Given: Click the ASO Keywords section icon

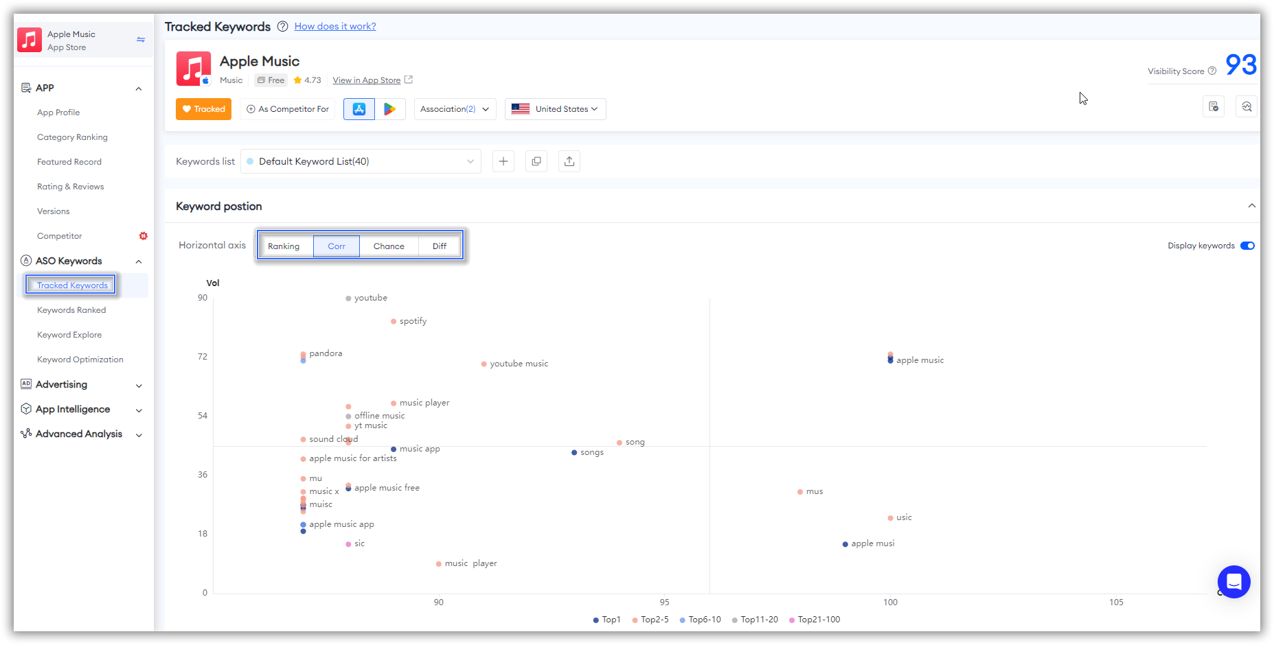Looking at the screenshot, I should click(26, 261).
